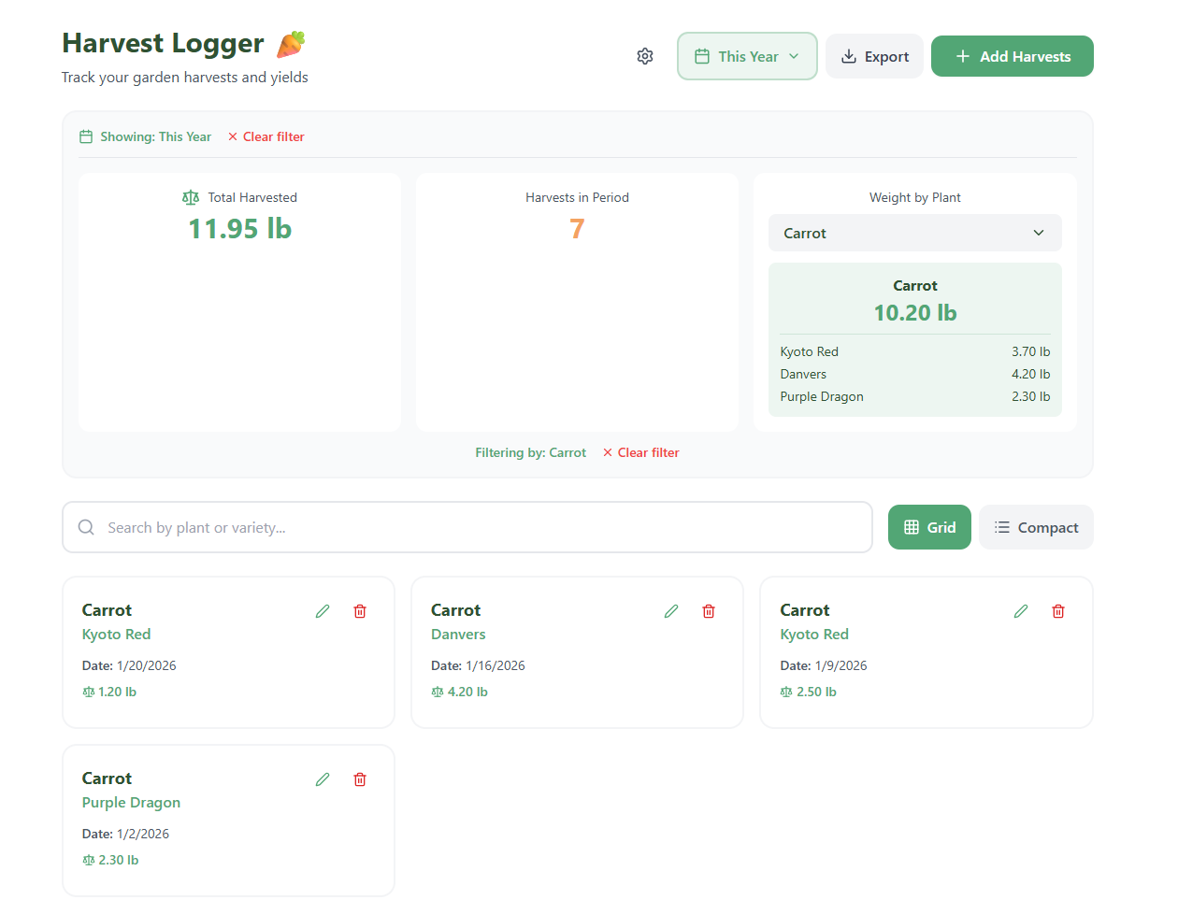Click the download icon on the Export button
This screenshot has height=914, width=1178.
point(846,56)
